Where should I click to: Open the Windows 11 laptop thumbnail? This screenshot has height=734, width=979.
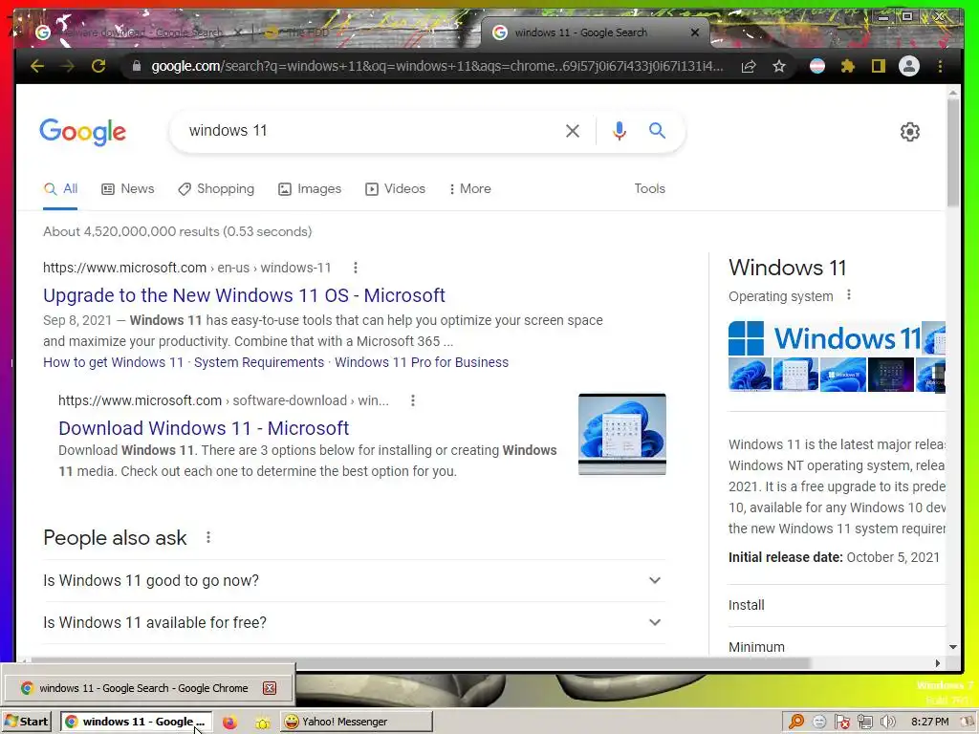(x=621, y=434)
